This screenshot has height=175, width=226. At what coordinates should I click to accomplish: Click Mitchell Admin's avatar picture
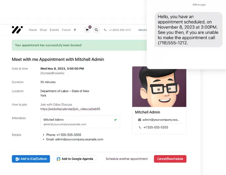(x=159, y=87)
